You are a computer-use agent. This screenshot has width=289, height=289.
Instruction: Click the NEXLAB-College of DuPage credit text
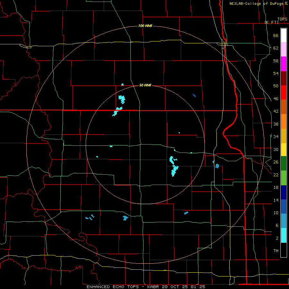[x=256, y=4]
